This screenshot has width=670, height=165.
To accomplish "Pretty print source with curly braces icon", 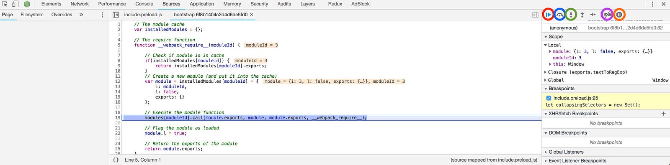I will (116, 160).
